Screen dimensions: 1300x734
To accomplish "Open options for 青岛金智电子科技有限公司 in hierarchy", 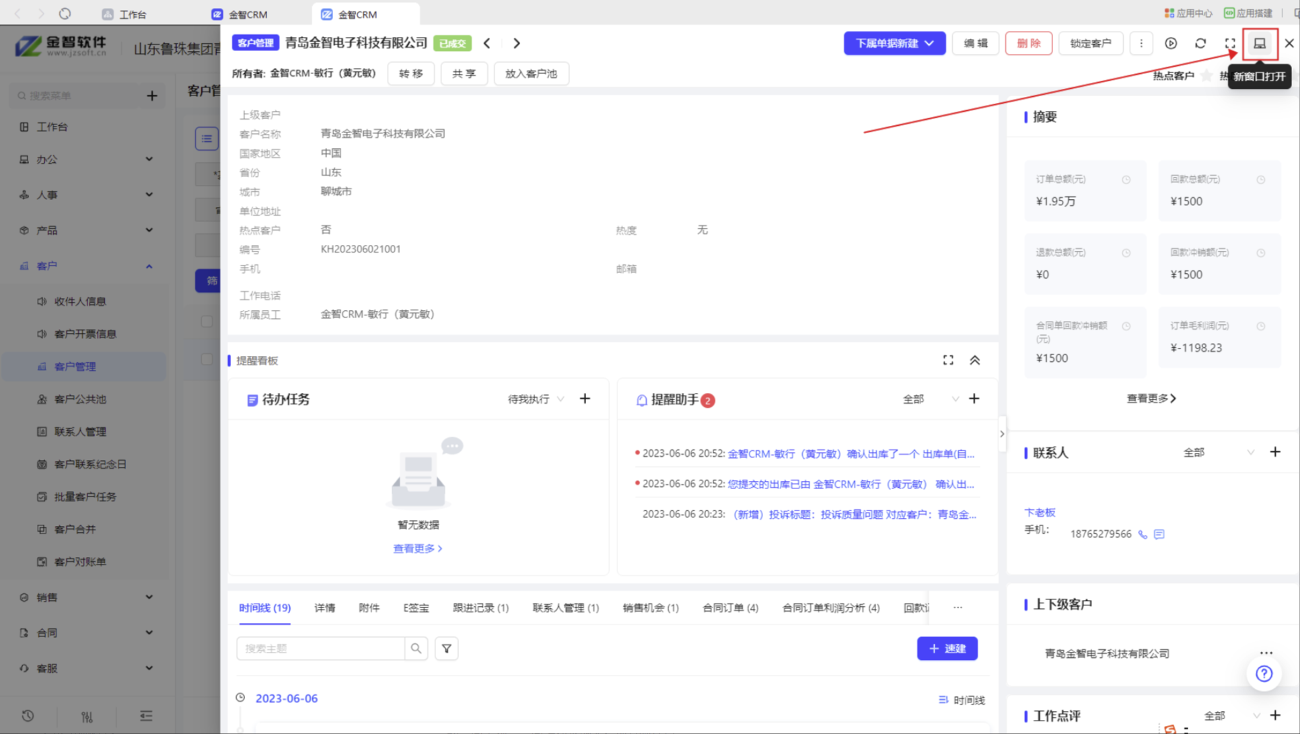I will pos(1266,653).
